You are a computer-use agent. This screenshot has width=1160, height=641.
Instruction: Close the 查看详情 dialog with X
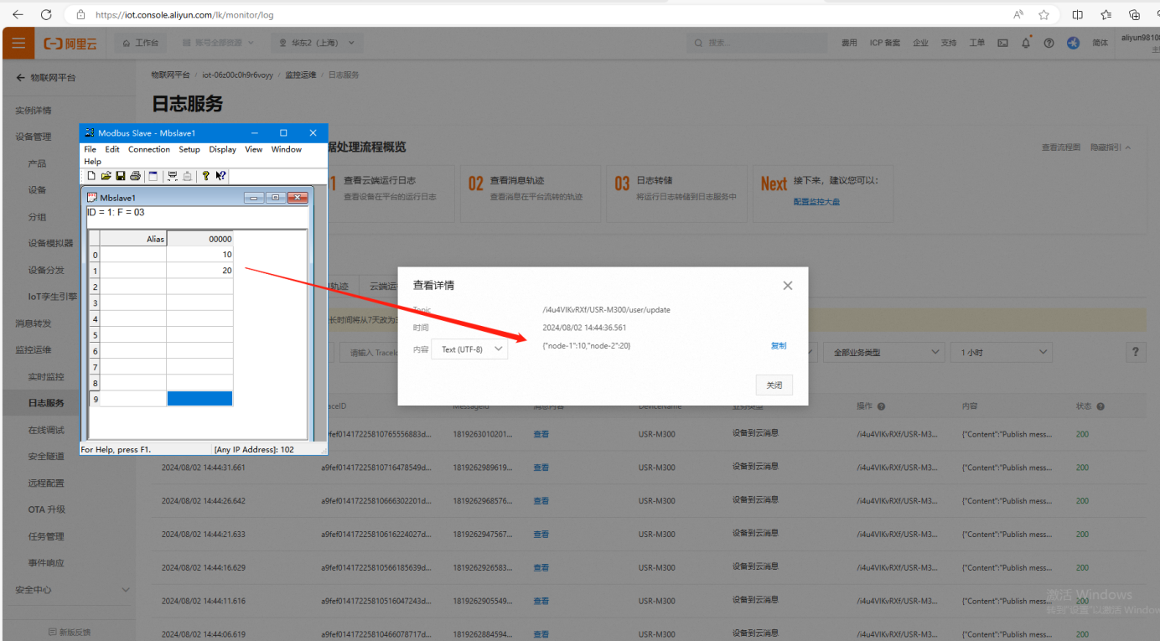click(x=787, y=286)
